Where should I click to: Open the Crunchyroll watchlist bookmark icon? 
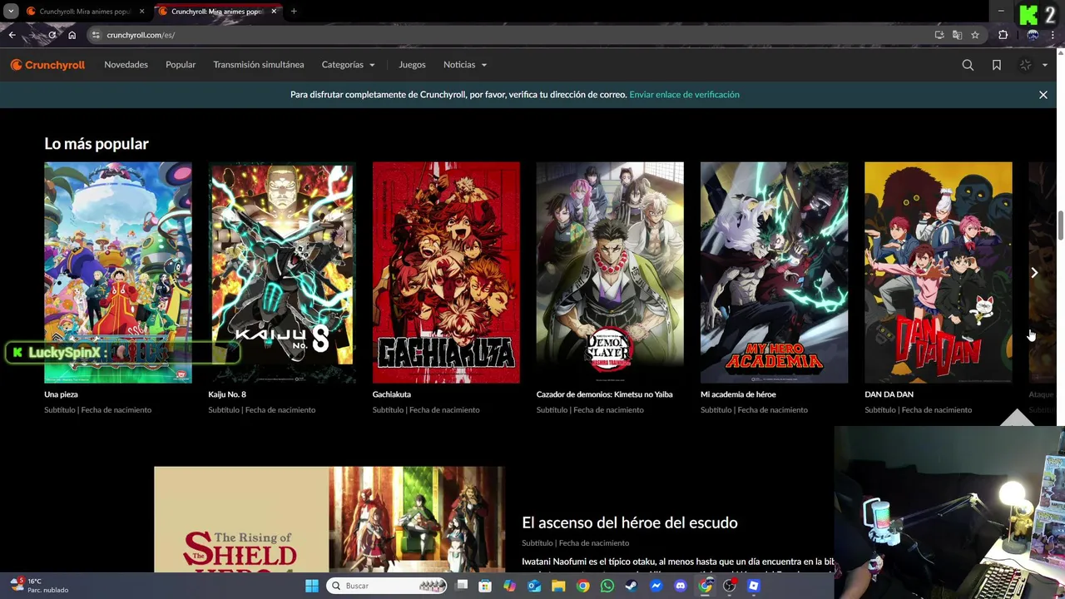click(996, 65)
